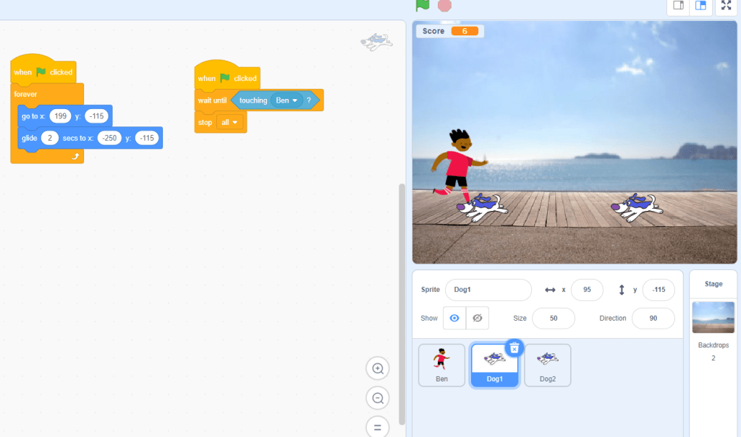Edit the sprite Size value field
Screen dimensions: 741x437
[x=553, y=317]
